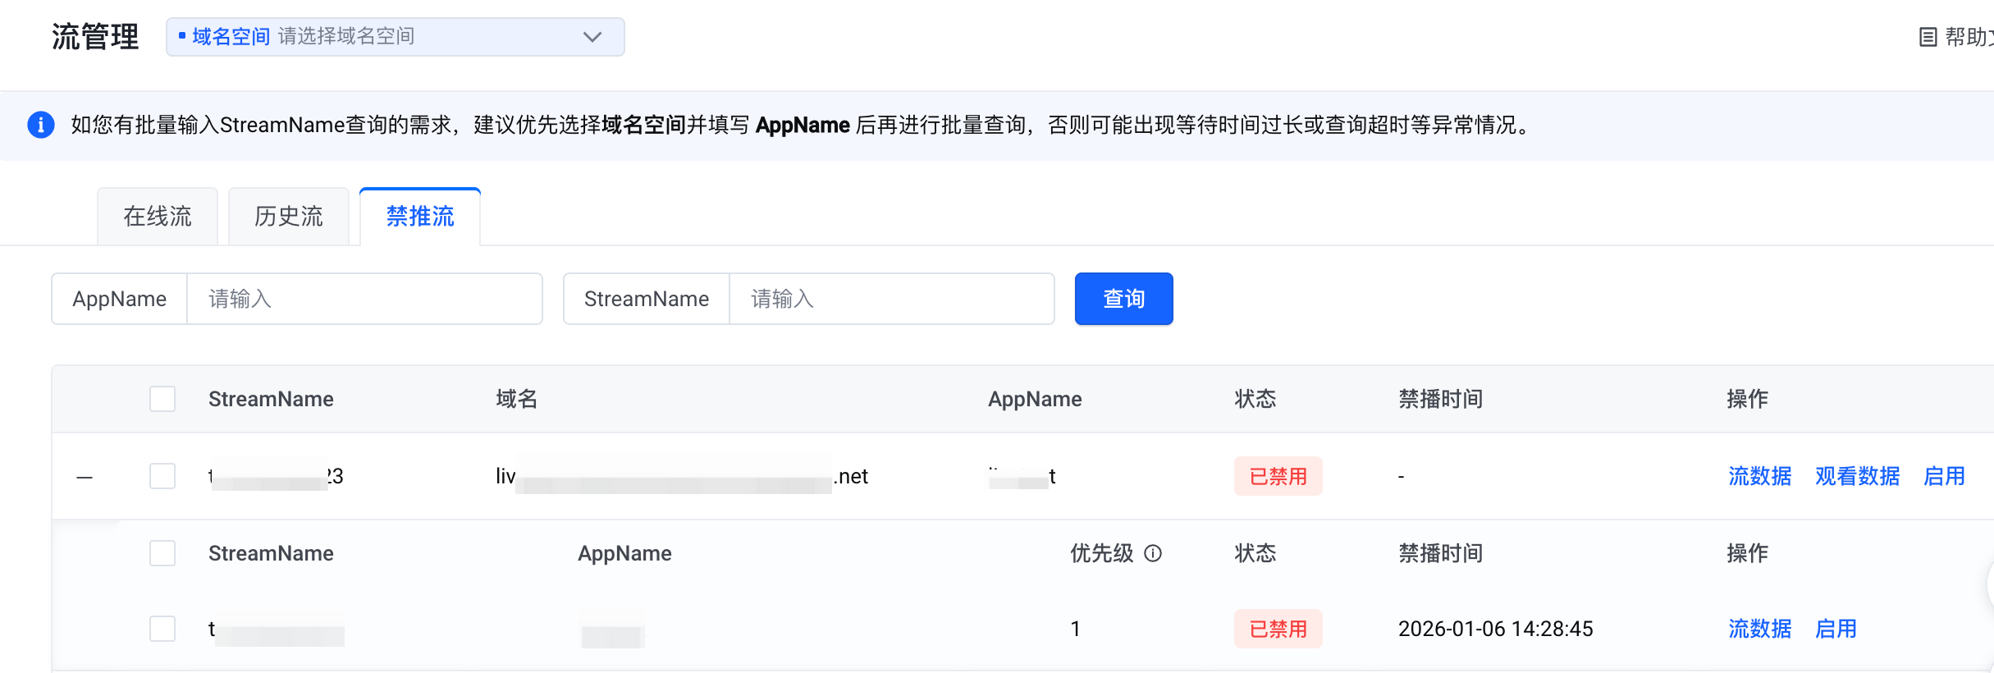Image resolution: width=1994 pixels, height=673 pixels.
Task: Click the blue info icon in notice banner
Action: tap(41, 125)
